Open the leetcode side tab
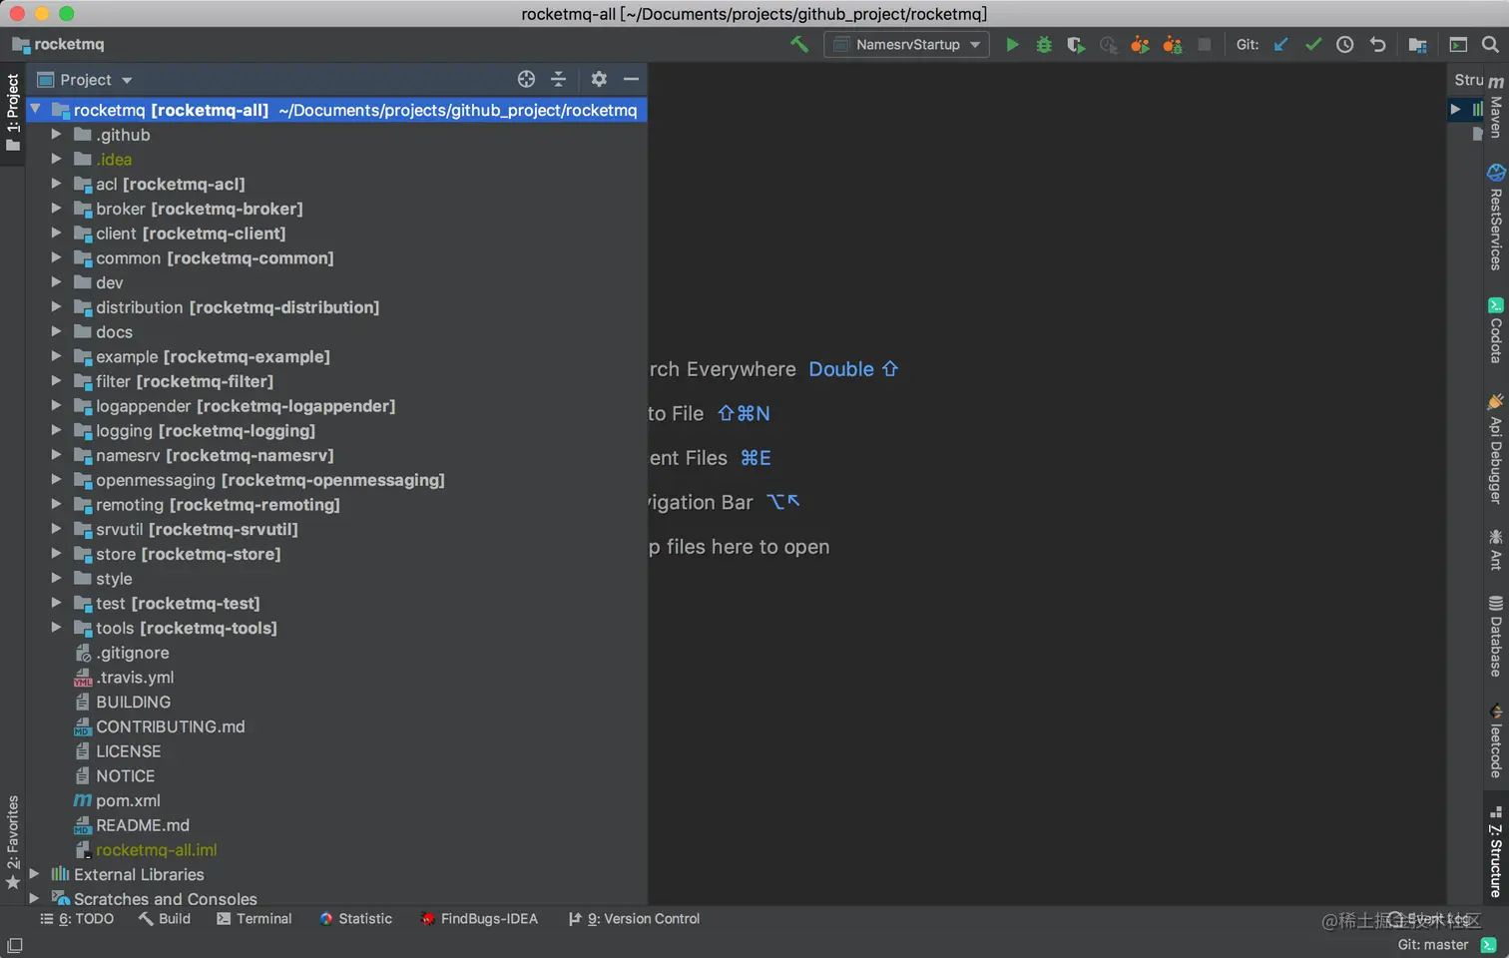This screenshot has width=1509, height=958. coord(1495,740)
